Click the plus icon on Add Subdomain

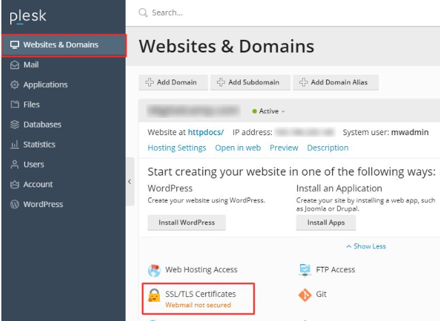(221, 82)
